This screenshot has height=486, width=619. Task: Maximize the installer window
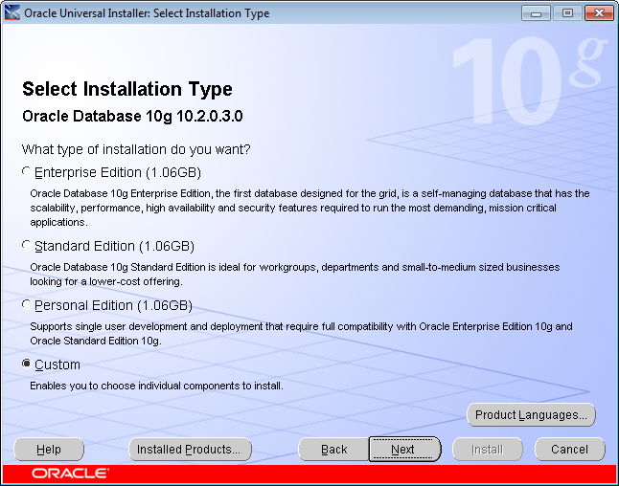[x=567, y=13]
